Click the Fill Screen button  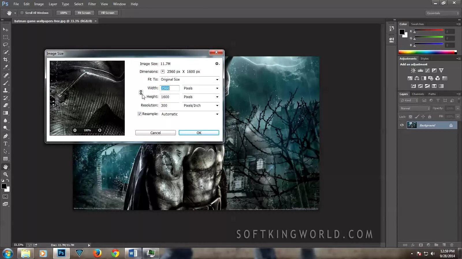108,13
